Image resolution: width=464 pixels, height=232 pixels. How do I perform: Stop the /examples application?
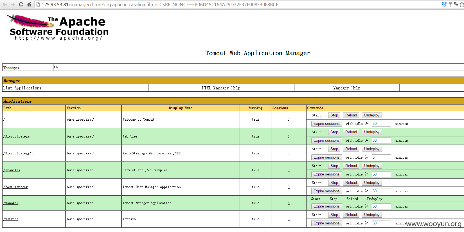tap(334, 166)
